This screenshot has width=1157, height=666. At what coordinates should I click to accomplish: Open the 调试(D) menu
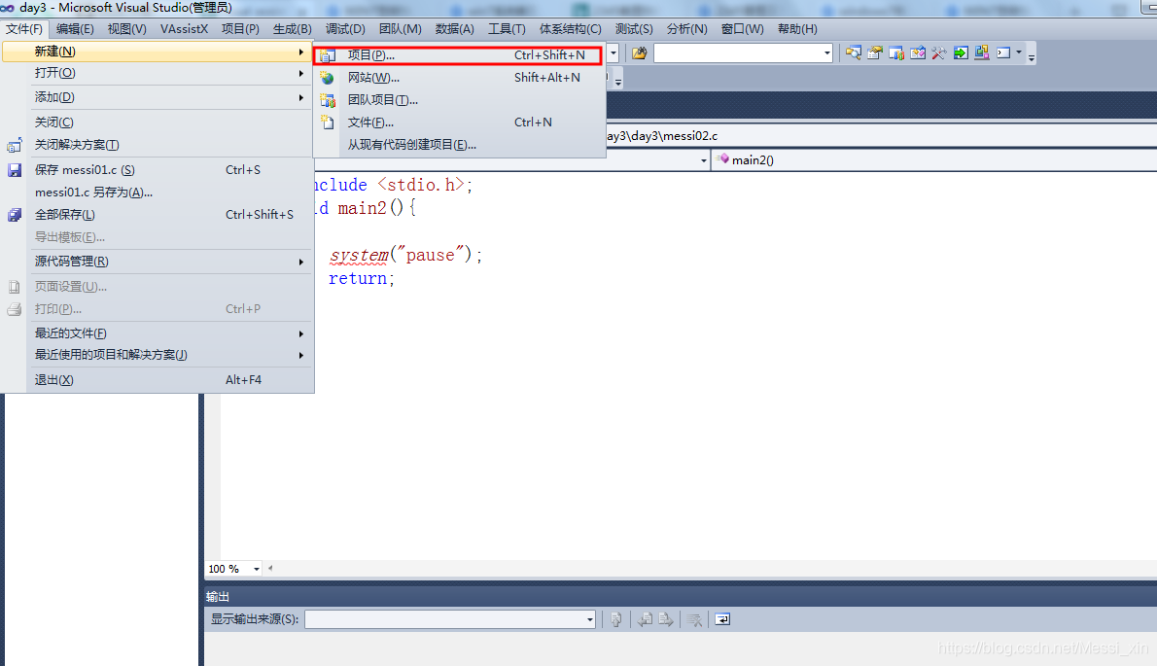(345, 29)
